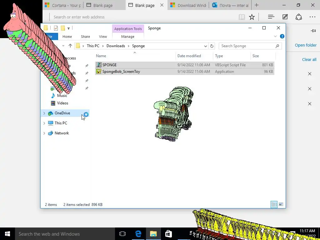Switch to large icons view layout
The image size is (320, 240).
281,204
